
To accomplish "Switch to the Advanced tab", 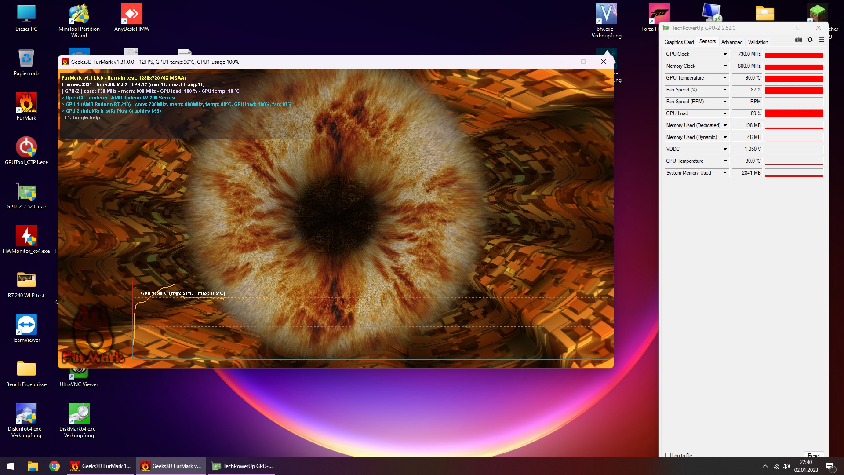I will [x=731, y=42].
